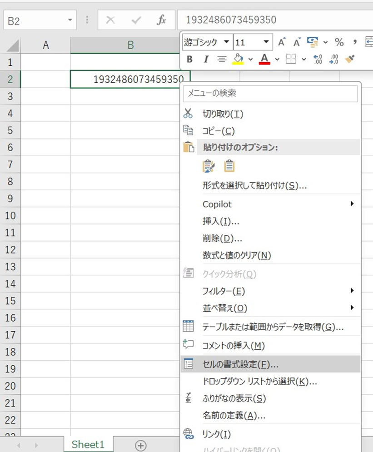The image size is (373, 452).
Task: Choose コピー(C) in the context menu
Action: tap(218, 131)
